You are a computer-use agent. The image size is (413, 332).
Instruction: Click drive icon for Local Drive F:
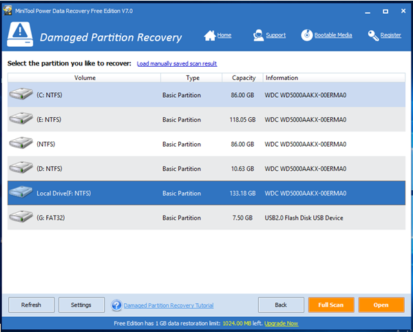click(21, 192)
